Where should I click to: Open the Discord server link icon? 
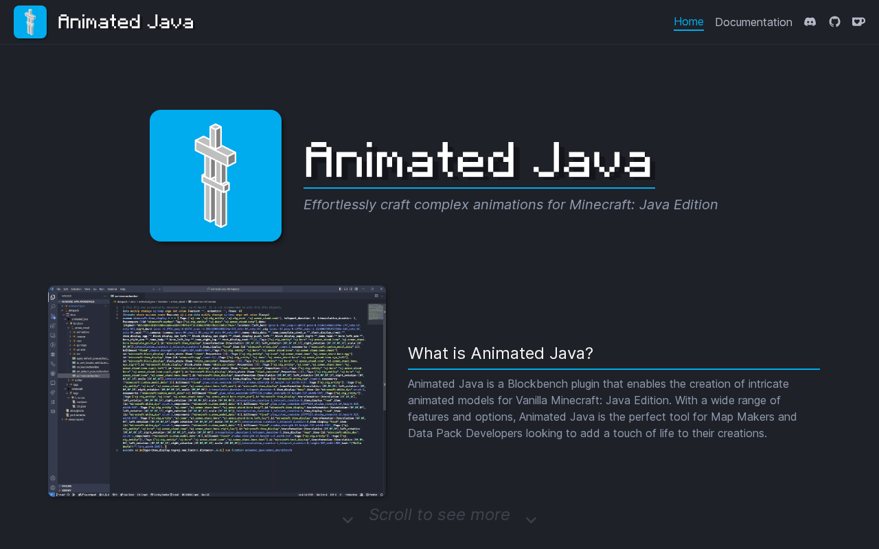(810, 22)
